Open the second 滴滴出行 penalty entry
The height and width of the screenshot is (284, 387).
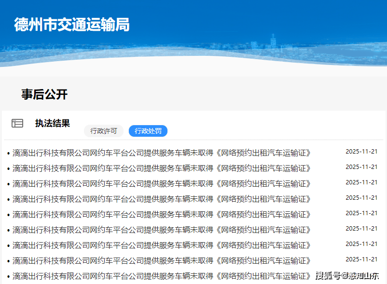[162, 168]
